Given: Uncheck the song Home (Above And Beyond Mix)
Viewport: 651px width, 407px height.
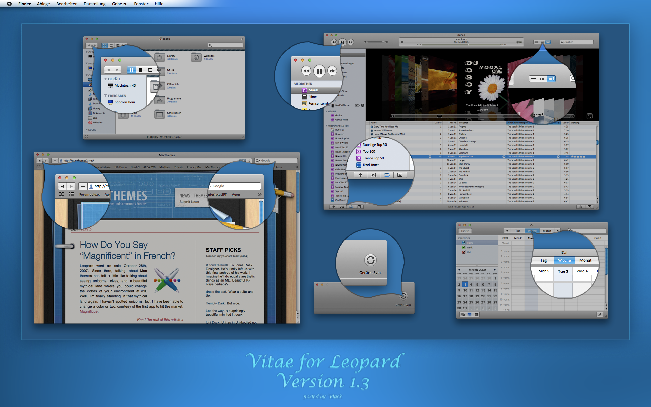Looking at the screenshot, I should [x=372, y=134].
